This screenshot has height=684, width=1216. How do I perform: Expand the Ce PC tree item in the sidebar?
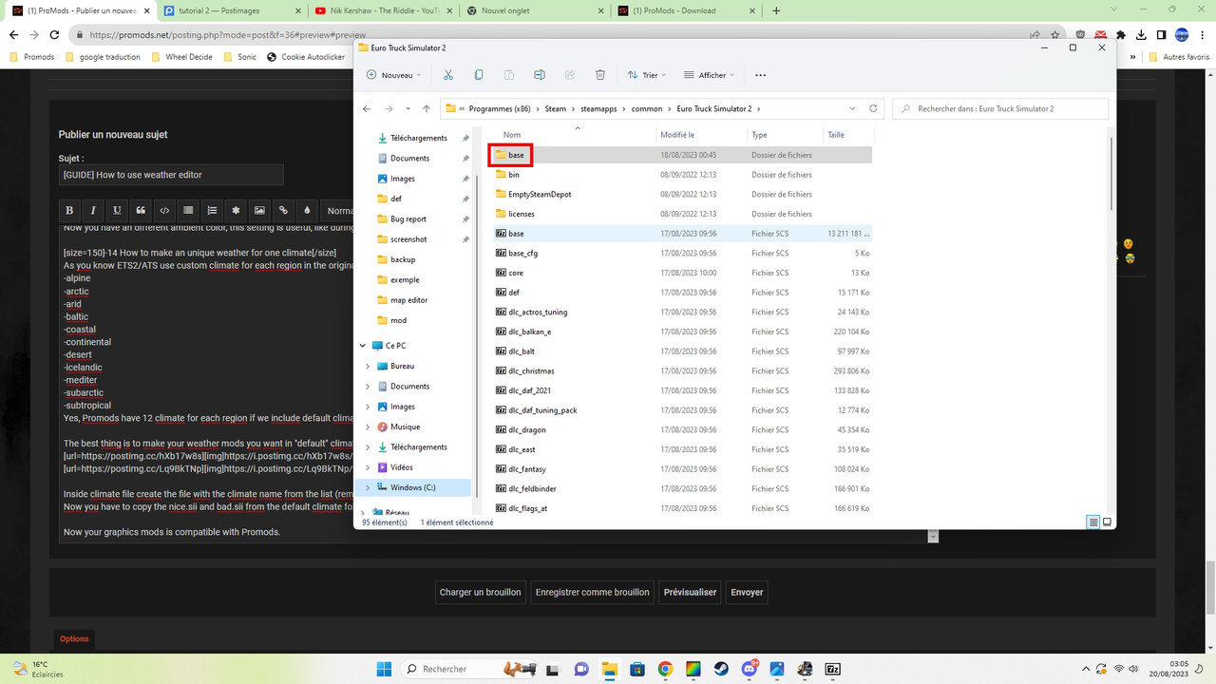362,345
